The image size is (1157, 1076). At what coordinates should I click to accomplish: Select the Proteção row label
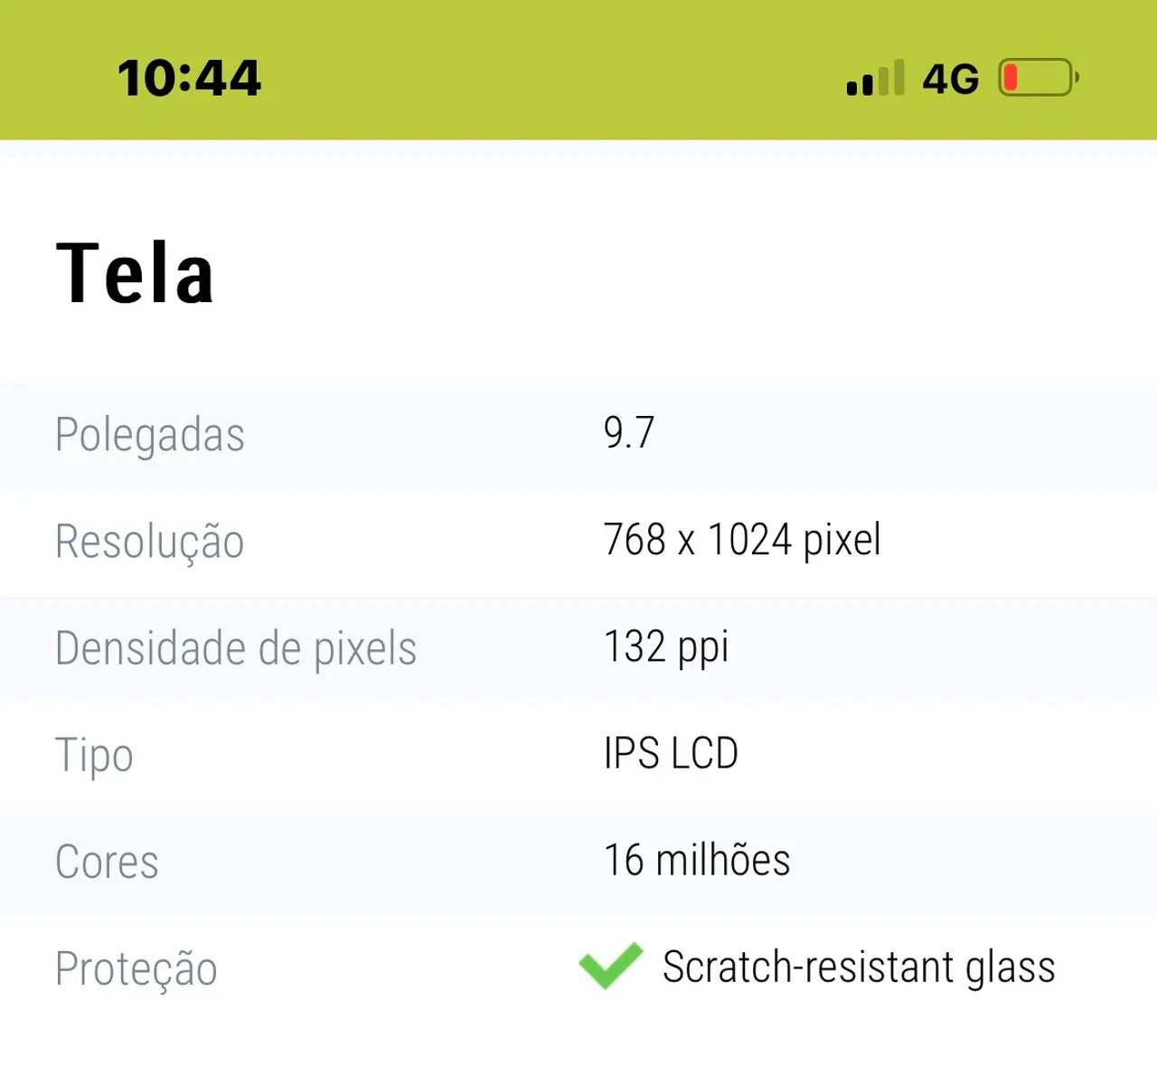point(136,968)
